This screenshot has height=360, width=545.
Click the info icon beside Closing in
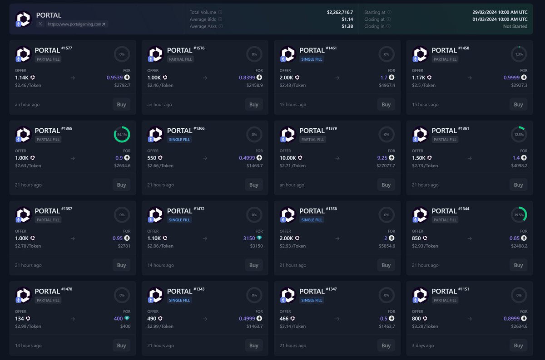[x=388, y=26]
